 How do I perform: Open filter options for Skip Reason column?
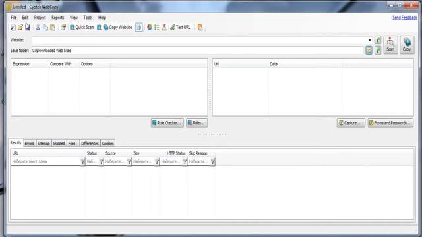(x=213, y=161)
